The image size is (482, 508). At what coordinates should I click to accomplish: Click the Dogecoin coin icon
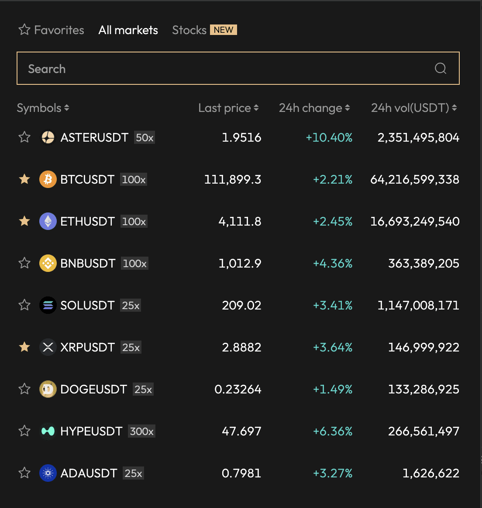[48, 389]
